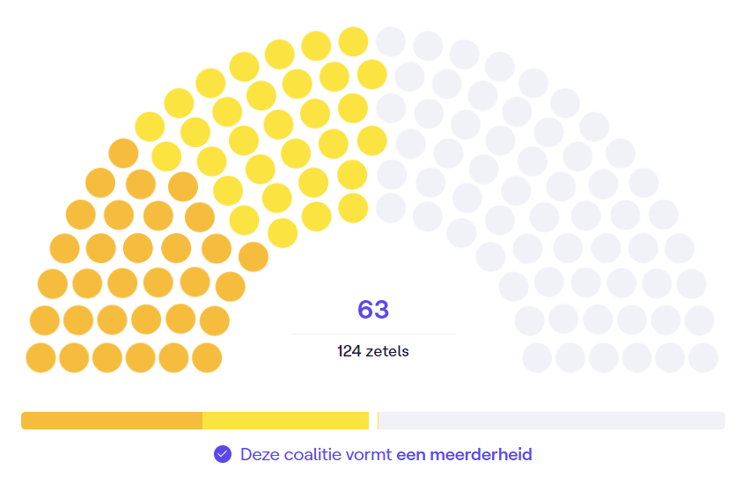The image size is (742, 484).
Task: Select the lowest yellow seat dot
Action: (x=283, y=232)
